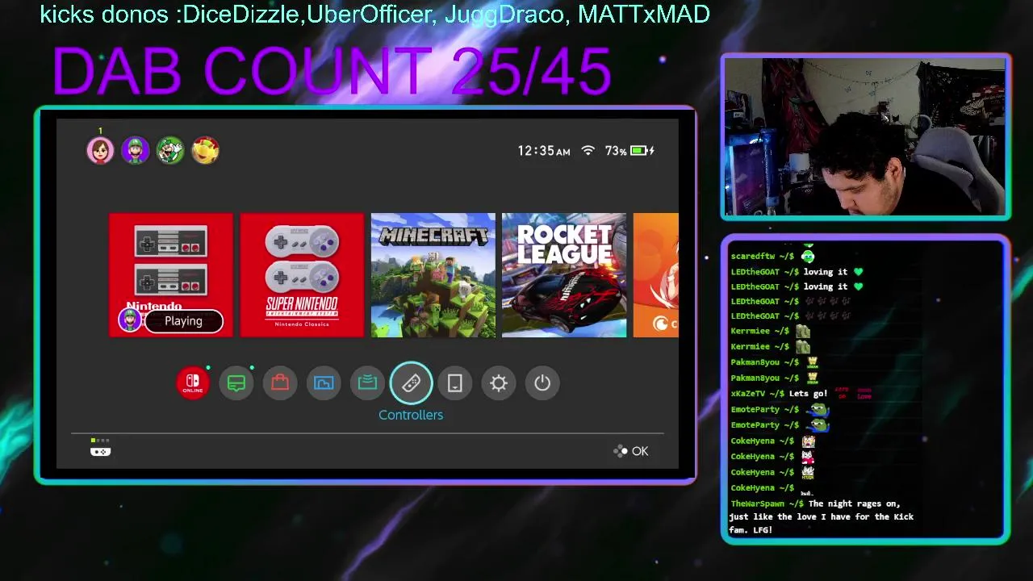Launch the Super Nintendo Classics tile
The image size is (1033, 581).
pyautogui.click(x=302, y=275)
